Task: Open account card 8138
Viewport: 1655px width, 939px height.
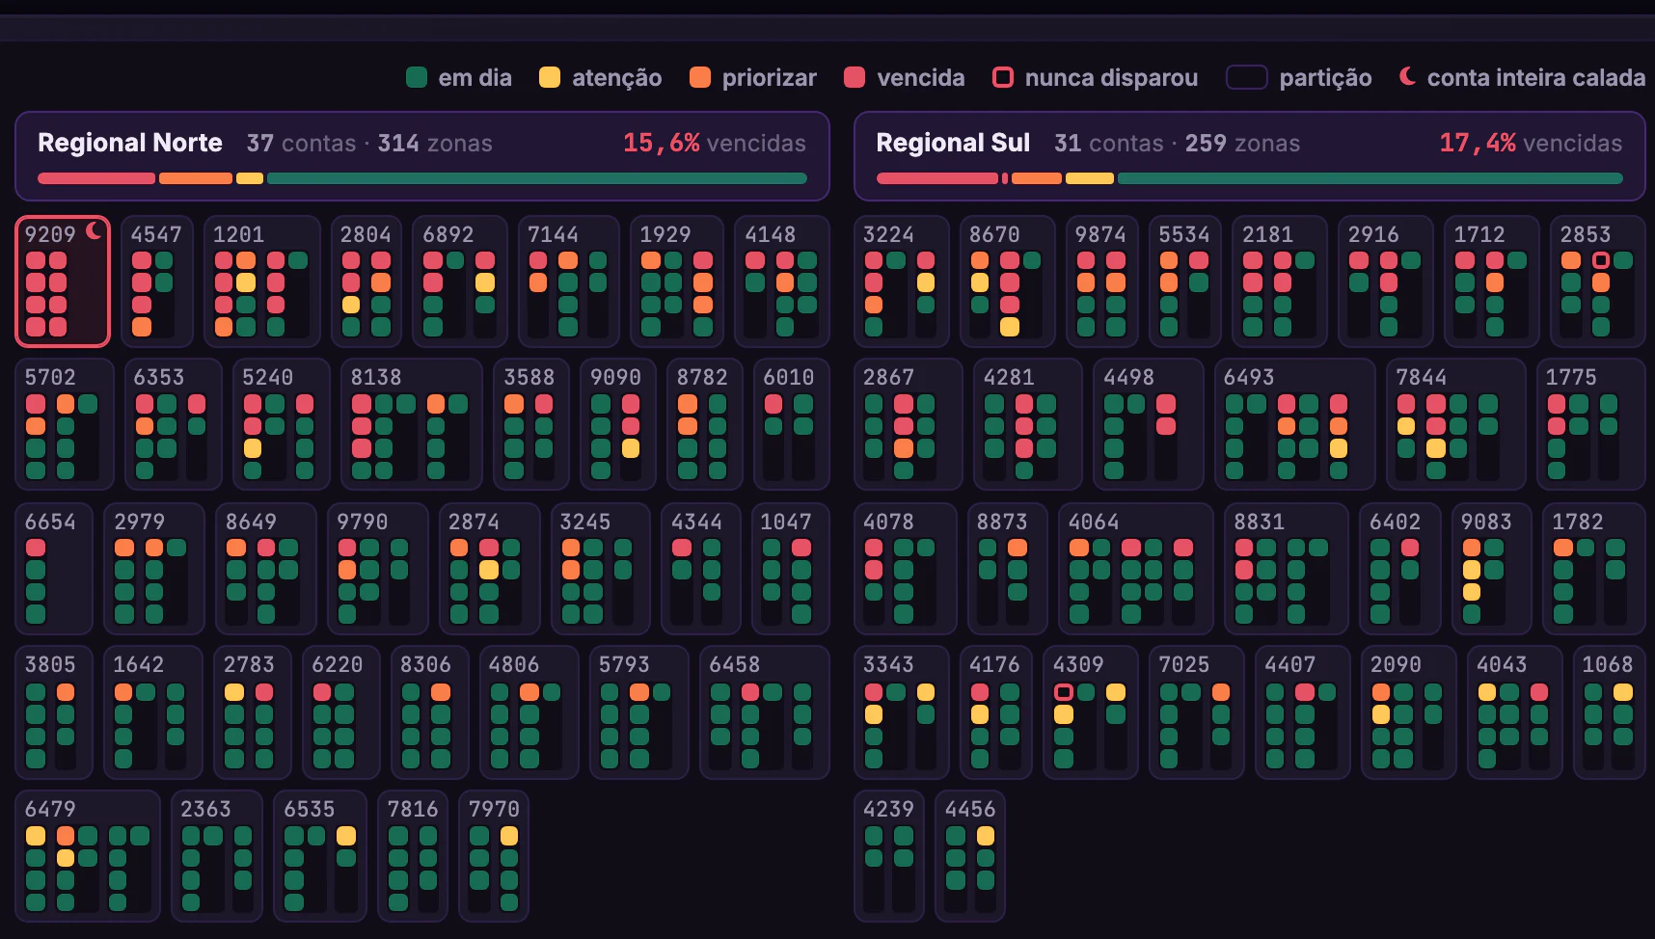Action: [x=412, y=424]
